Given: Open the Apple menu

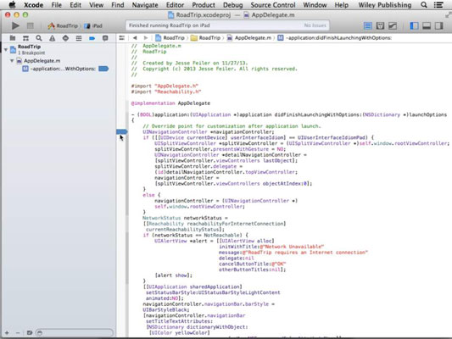Looking at the screenshot, I should pyautogui.click(x=12, y=5).
